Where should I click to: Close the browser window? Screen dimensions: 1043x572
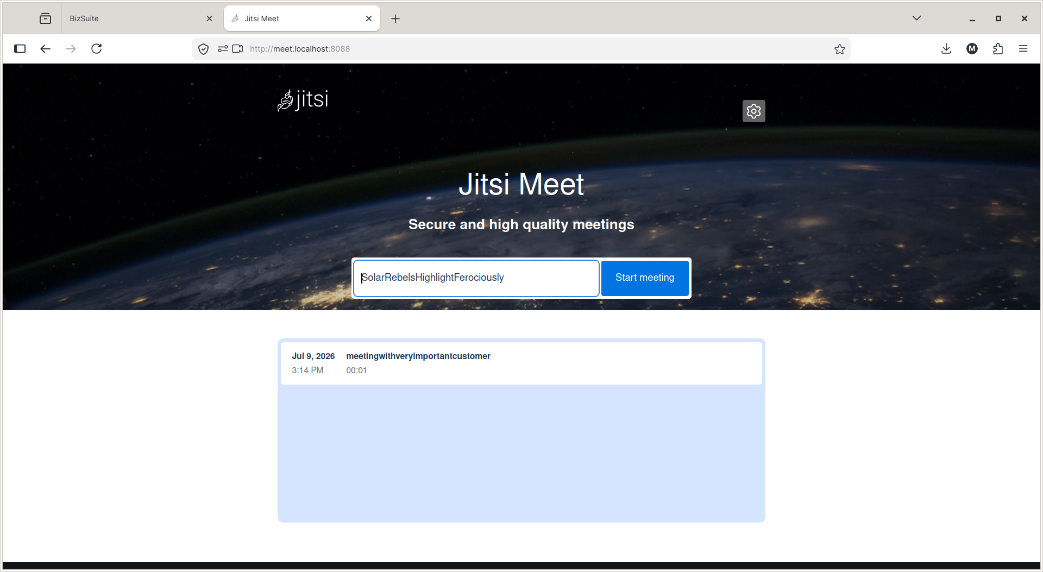(1024, 18)
